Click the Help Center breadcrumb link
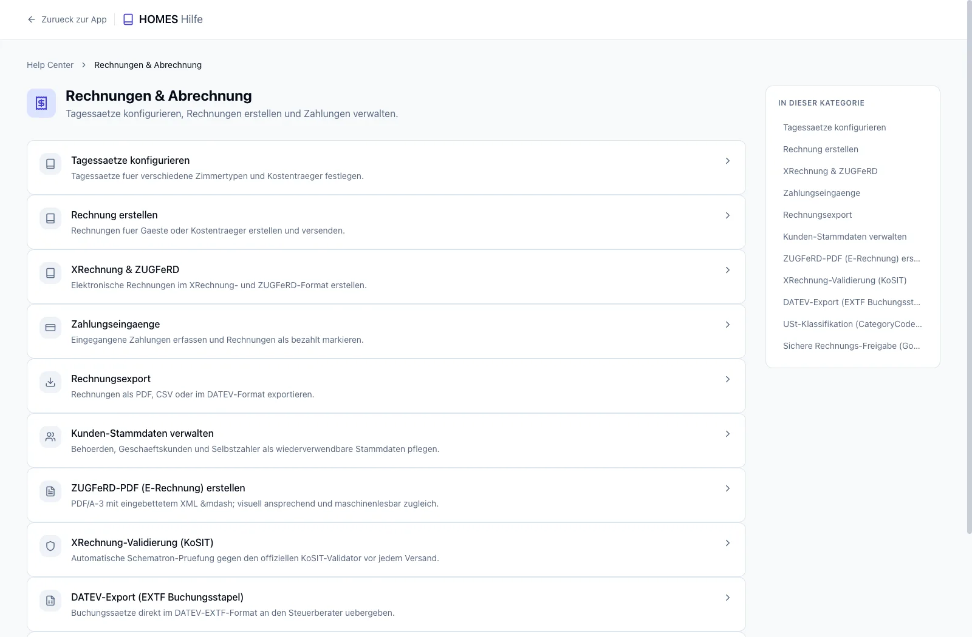 click(x=50, y=65)
